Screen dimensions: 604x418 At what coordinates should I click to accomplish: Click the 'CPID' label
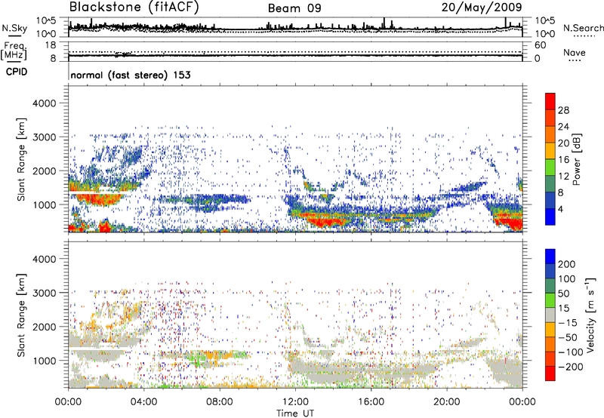[x=17, y=72]
